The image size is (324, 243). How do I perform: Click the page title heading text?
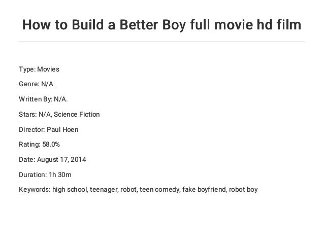coord(161,25)
